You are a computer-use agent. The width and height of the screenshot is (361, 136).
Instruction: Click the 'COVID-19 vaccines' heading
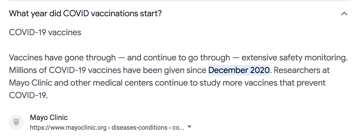45,32
